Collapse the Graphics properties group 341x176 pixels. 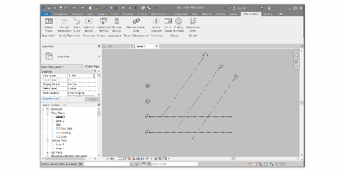click(95, 71)
